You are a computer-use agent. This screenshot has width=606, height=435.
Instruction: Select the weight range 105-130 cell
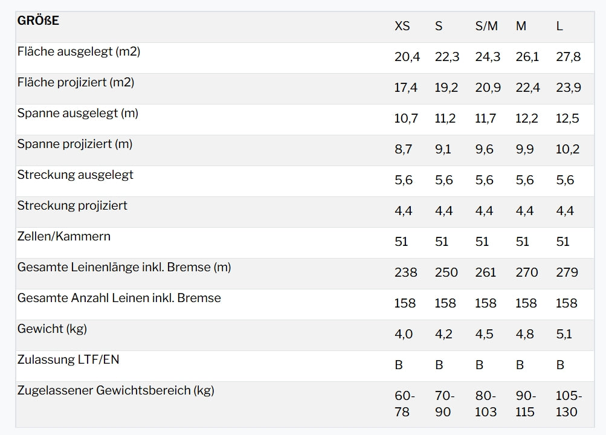pos(569,404)
